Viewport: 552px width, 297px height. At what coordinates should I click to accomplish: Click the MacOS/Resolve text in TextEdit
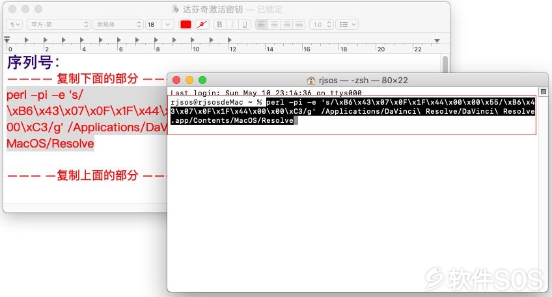click(50, 144)
